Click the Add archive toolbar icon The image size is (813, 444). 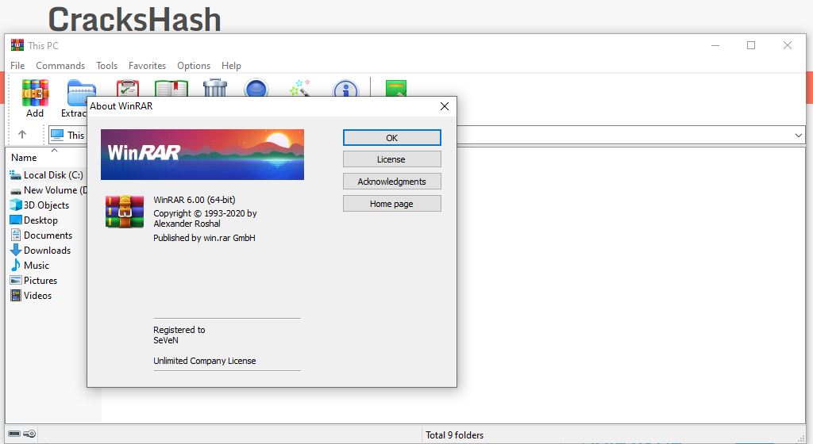(35, 93)
